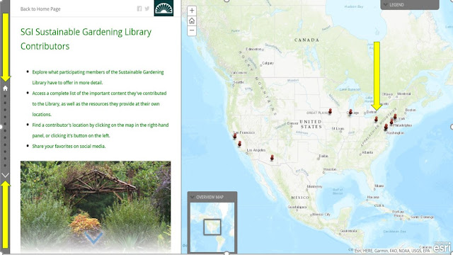Open the pin at New York

click(x=395, y=116)
